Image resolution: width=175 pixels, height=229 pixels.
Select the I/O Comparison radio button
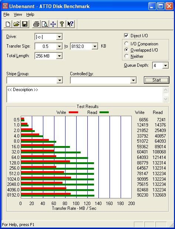coord(126,44)
